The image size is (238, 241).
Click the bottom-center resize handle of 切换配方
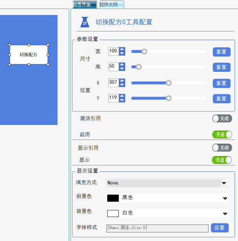[x=29, y=64]
